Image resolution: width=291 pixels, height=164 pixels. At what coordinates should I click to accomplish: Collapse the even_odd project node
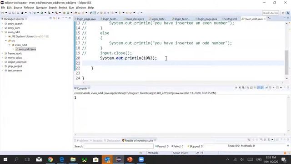(x=2, y=32)
